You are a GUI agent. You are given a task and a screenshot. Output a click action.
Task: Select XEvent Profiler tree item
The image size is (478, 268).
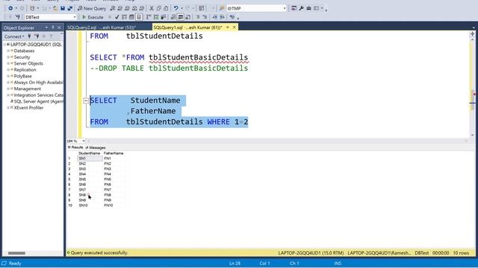tap(28, 108)
